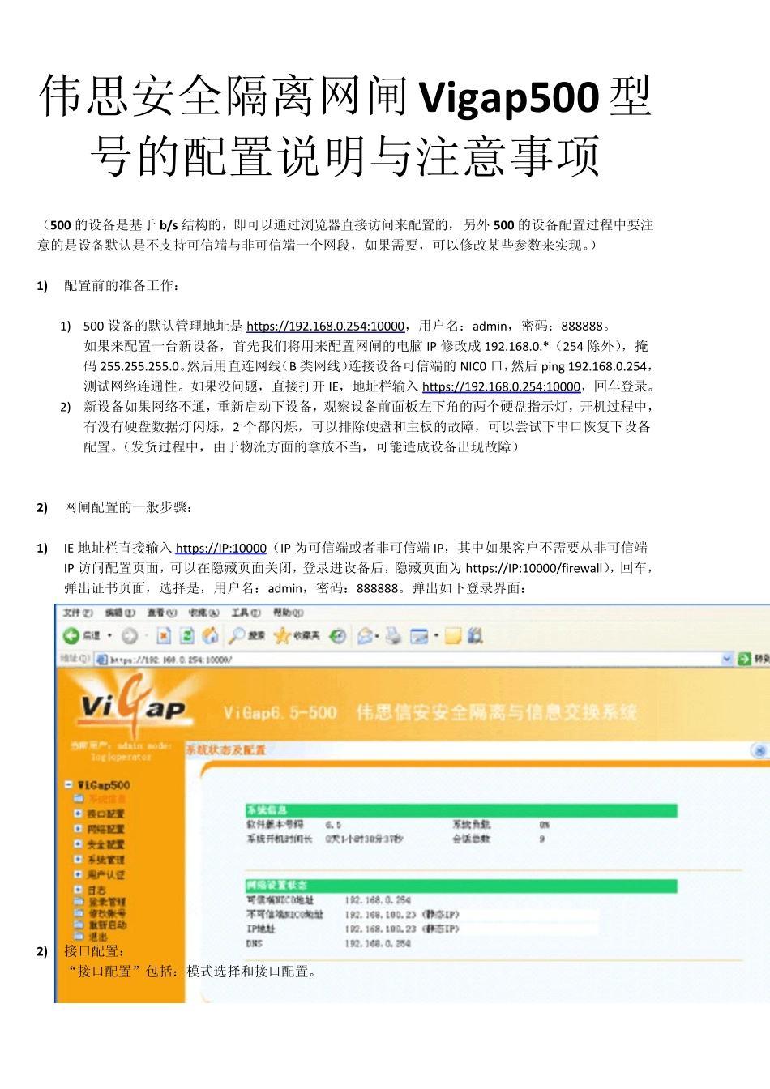The image size is (770, 1089).
Task: Click the folder icon beside 重新启动
Action: (79, 925)
